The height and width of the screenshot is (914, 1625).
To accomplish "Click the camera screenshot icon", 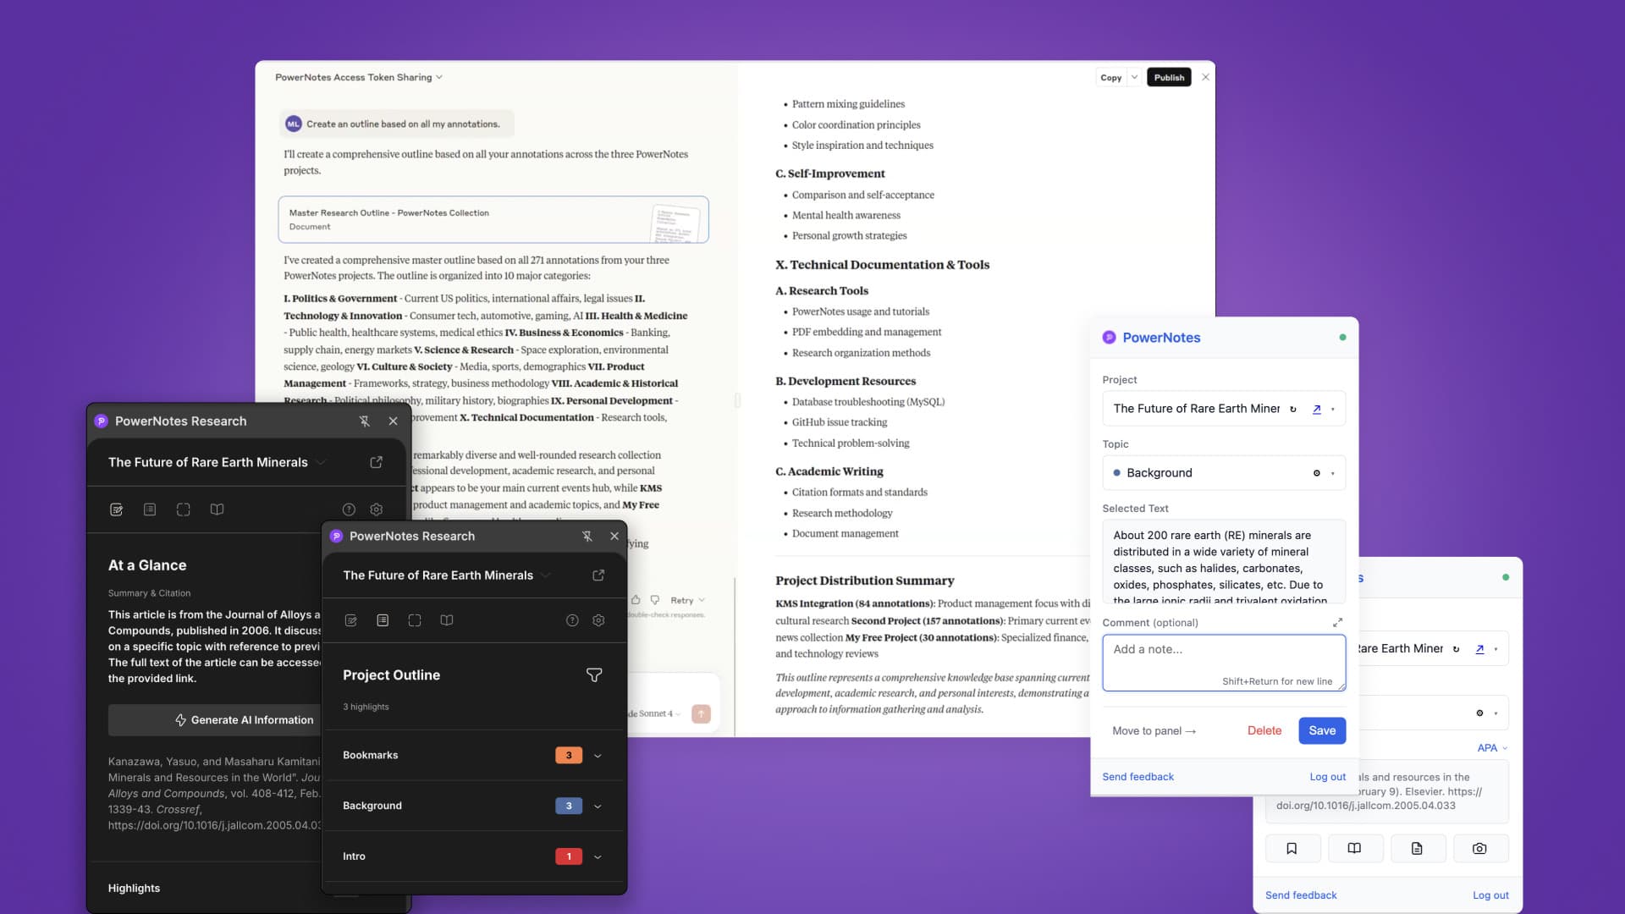I will tap(1479, 848).
